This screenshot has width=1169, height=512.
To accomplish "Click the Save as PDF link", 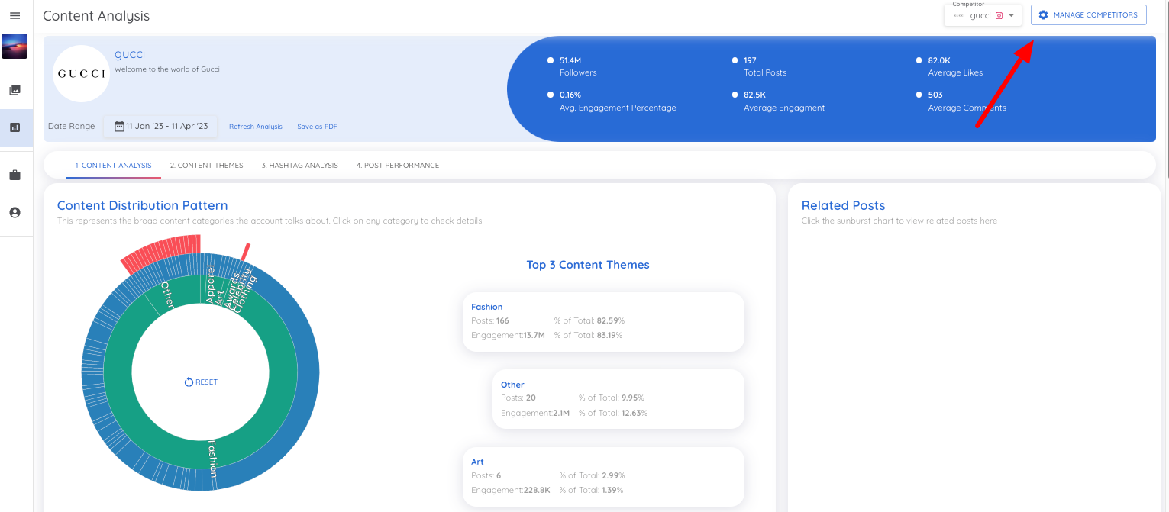I will click(317, 127).
